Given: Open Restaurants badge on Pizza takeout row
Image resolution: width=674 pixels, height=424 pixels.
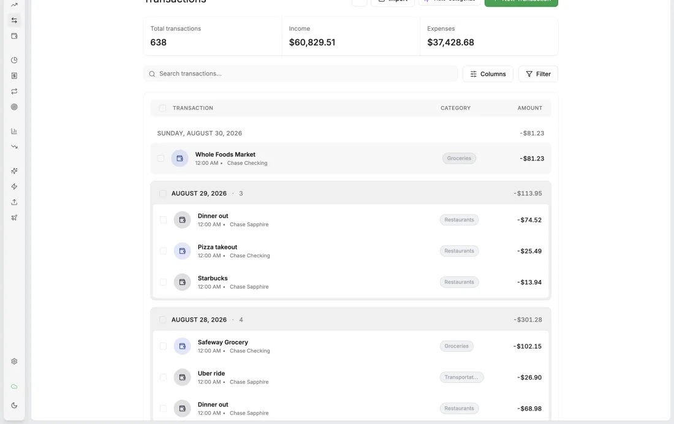Looking at the screenshot, I should tap(459, 251).
